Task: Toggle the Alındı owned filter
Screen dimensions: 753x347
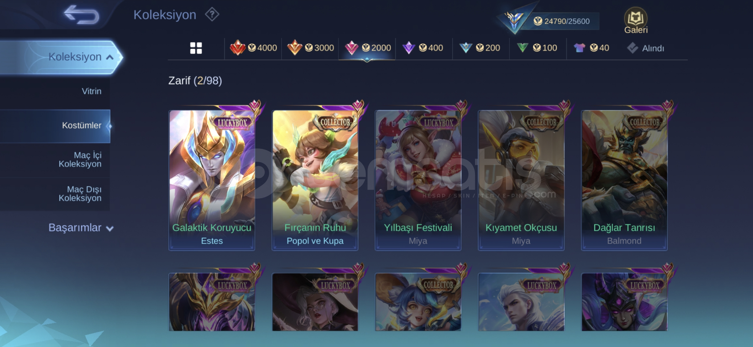Action: (x=645, y=48)
